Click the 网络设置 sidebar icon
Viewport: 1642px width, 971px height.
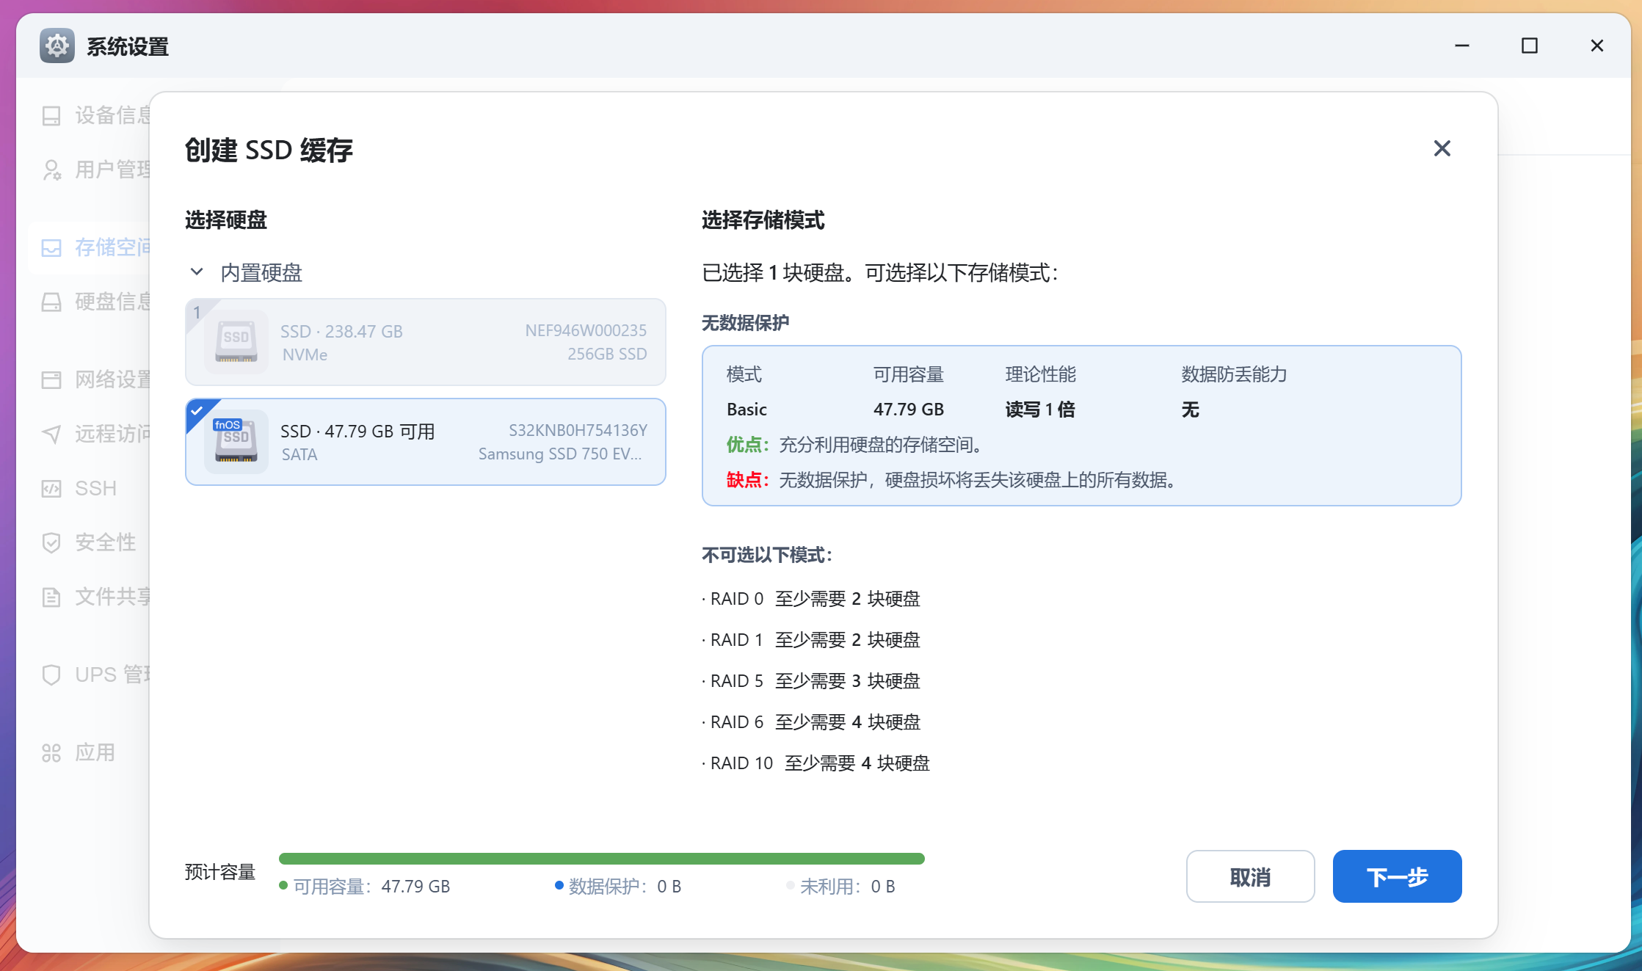pos(51,379)
